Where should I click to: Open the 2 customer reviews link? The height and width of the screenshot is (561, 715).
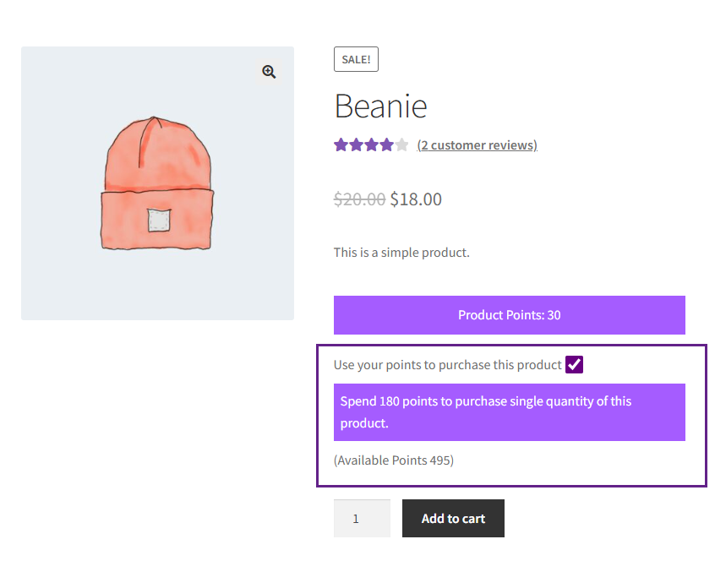pos(477,145)
